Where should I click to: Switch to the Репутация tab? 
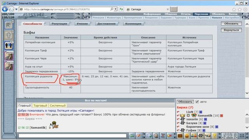[59, 24]
